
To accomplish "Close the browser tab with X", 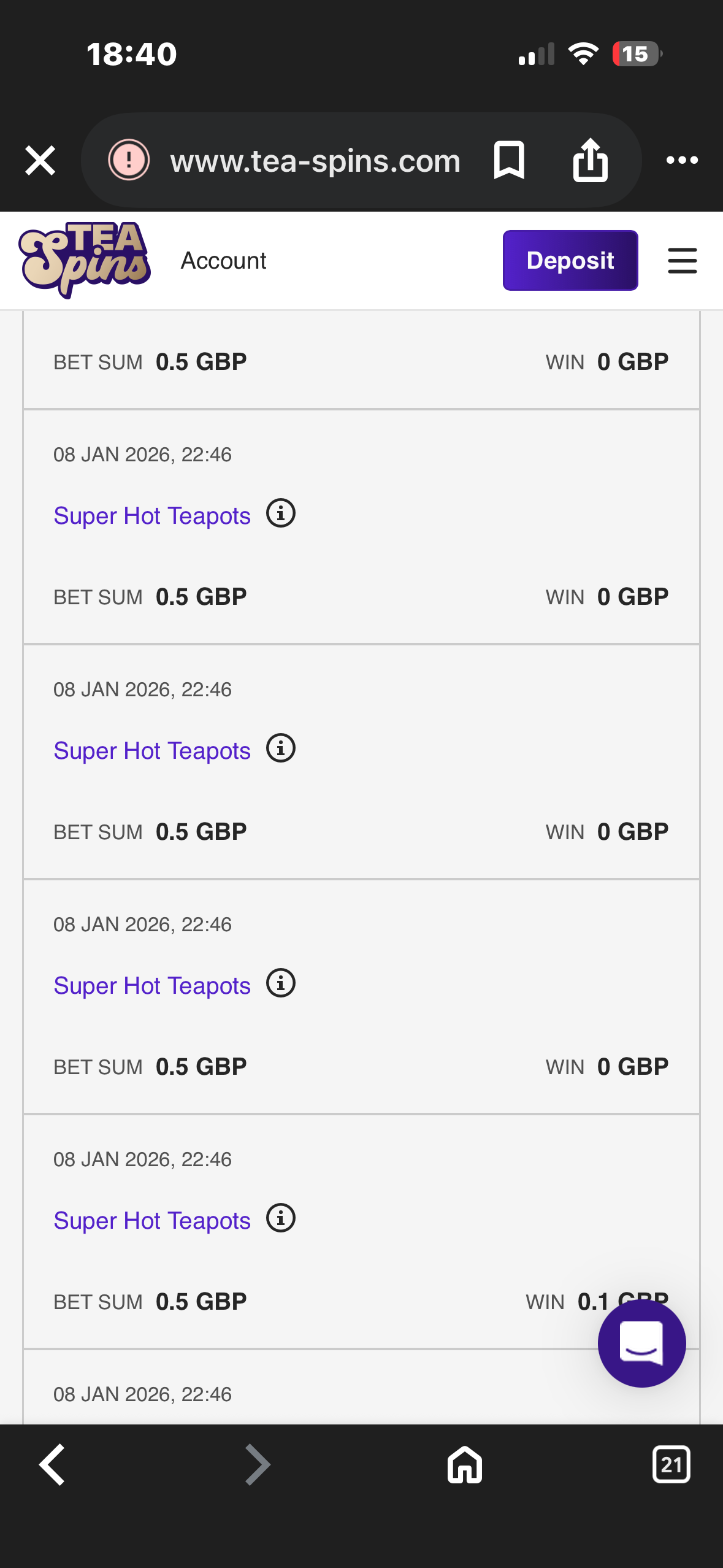I will pos(40,161).
